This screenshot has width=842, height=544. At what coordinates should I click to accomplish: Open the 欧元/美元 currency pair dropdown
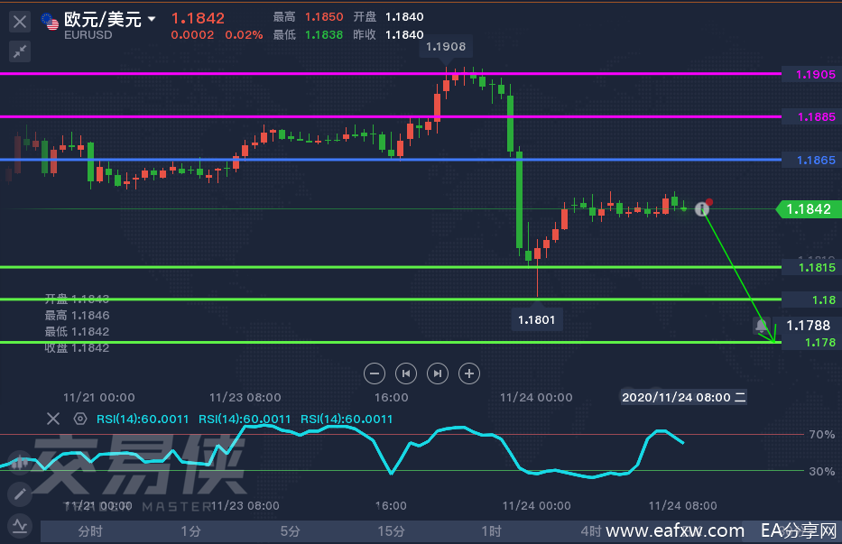pyautogui.click(x=151, y=19)
